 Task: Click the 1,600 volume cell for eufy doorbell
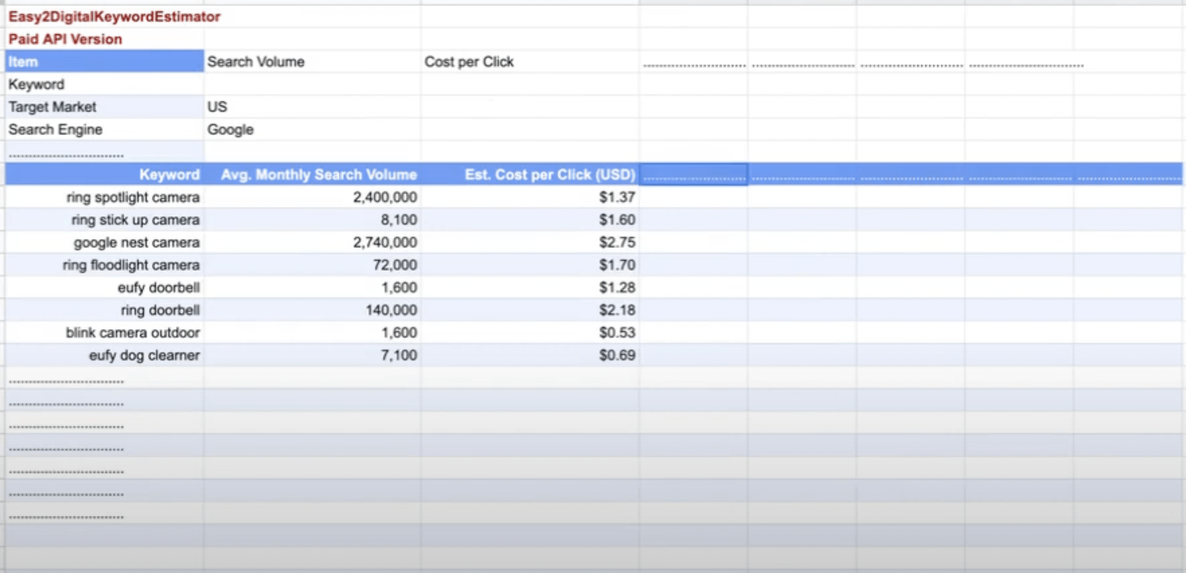click(x=312, y=288)
